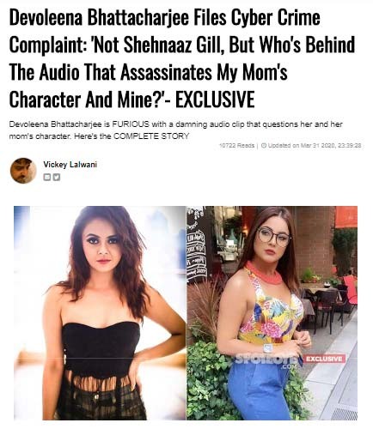The height and width of the screenshot is (429, 373).
Task: Open the Vickey Lalwani author link
Action: 70,165
